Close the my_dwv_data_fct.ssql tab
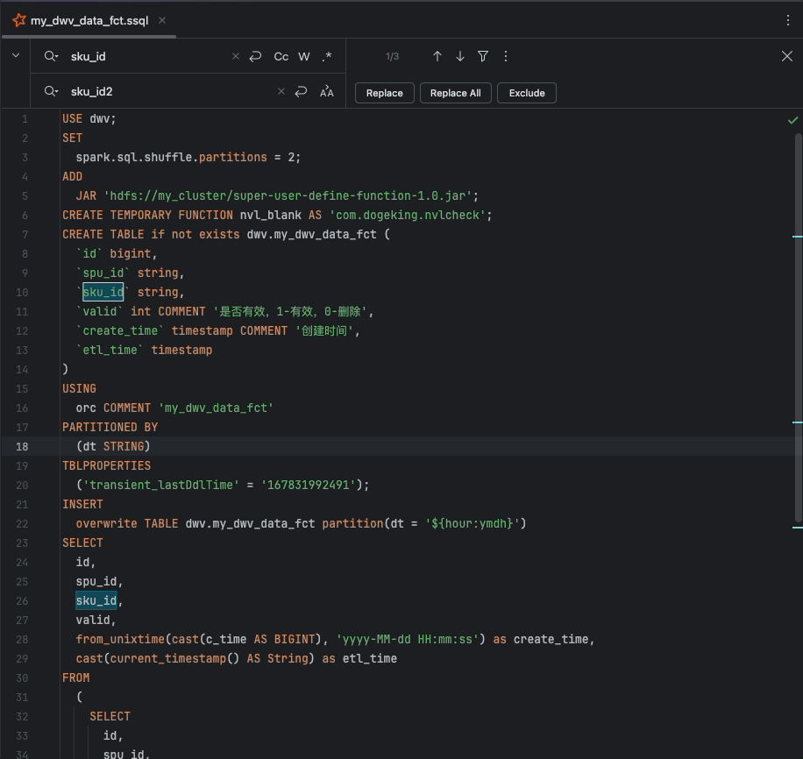The width and height of the screenshot is (803, 759). coord(162,20)
